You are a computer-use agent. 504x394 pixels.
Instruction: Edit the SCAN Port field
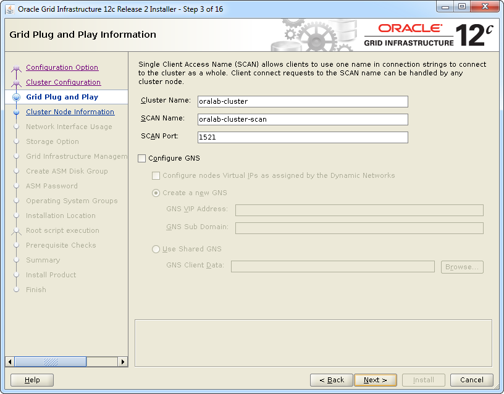(x=303, y=137)
